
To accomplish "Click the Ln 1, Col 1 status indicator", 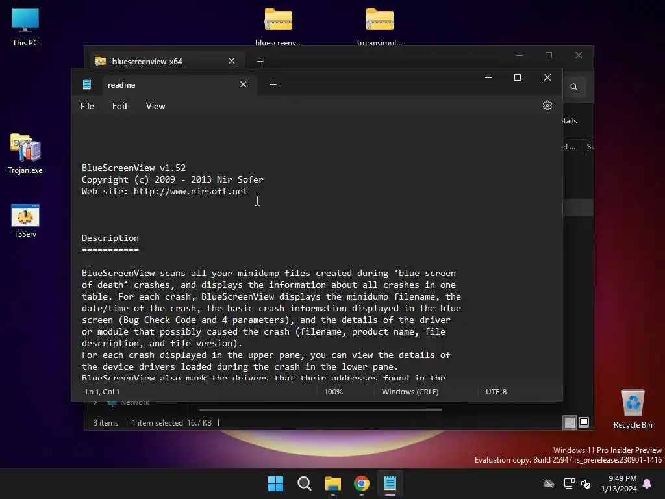I will 102,392.
